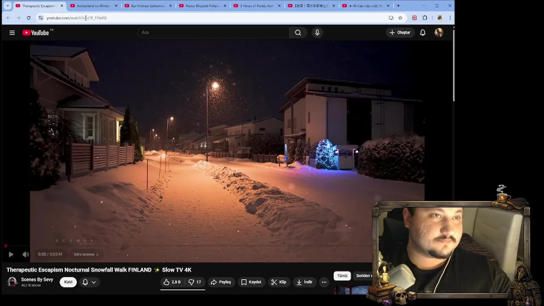This screenshot has width=544, height=306.
Task: Open the Oluştur create menu
Action: coord(400,33)
